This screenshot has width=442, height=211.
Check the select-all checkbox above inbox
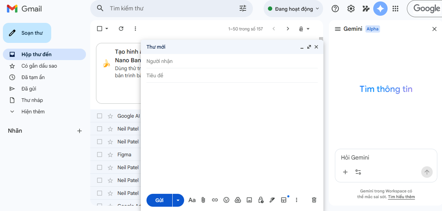[100, 29]
